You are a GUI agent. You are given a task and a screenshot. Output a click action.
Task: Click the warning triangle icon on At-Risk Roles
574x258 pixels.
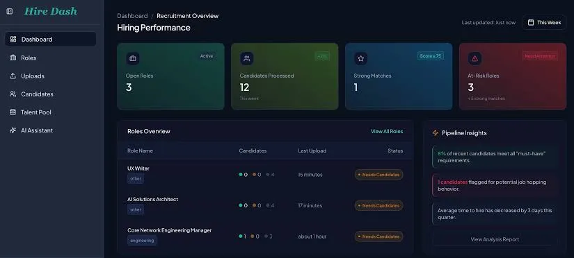(475, 58)
